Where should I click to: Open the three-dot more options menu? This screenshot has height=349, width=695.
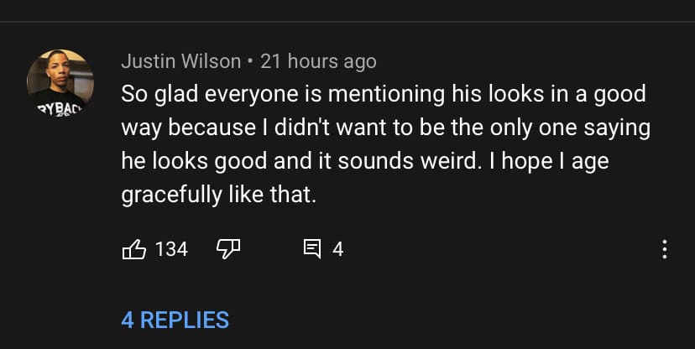click(x=665, y=249)
